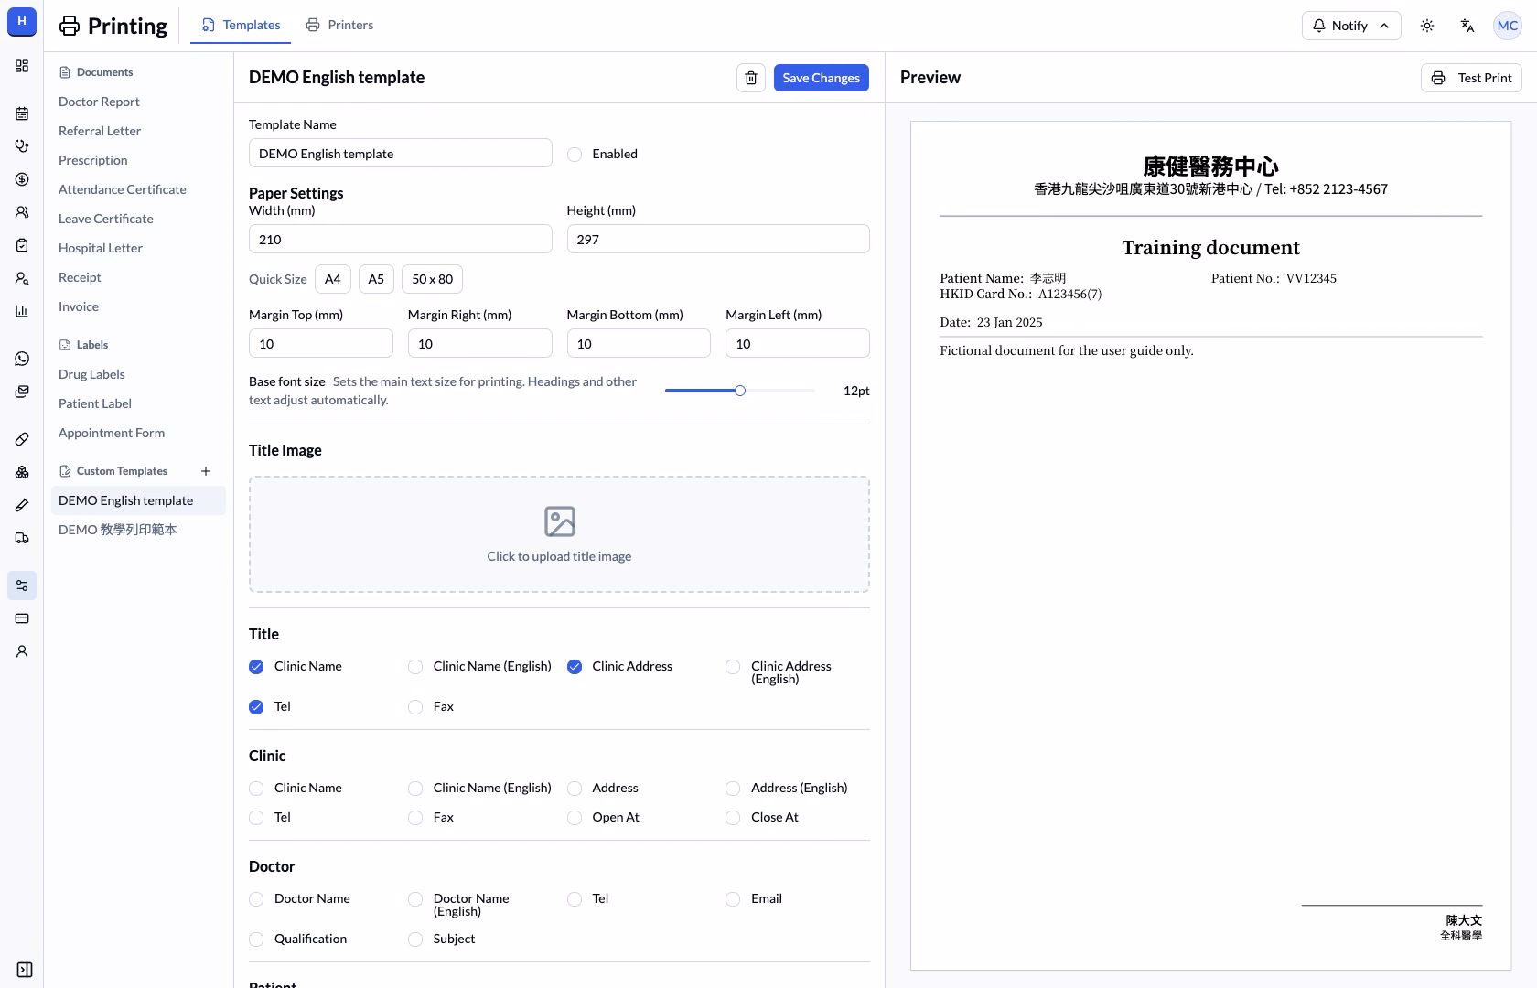Toggle light theme with the sun icon
This screenshot has width=1537, height=988.
point(1427,26)
